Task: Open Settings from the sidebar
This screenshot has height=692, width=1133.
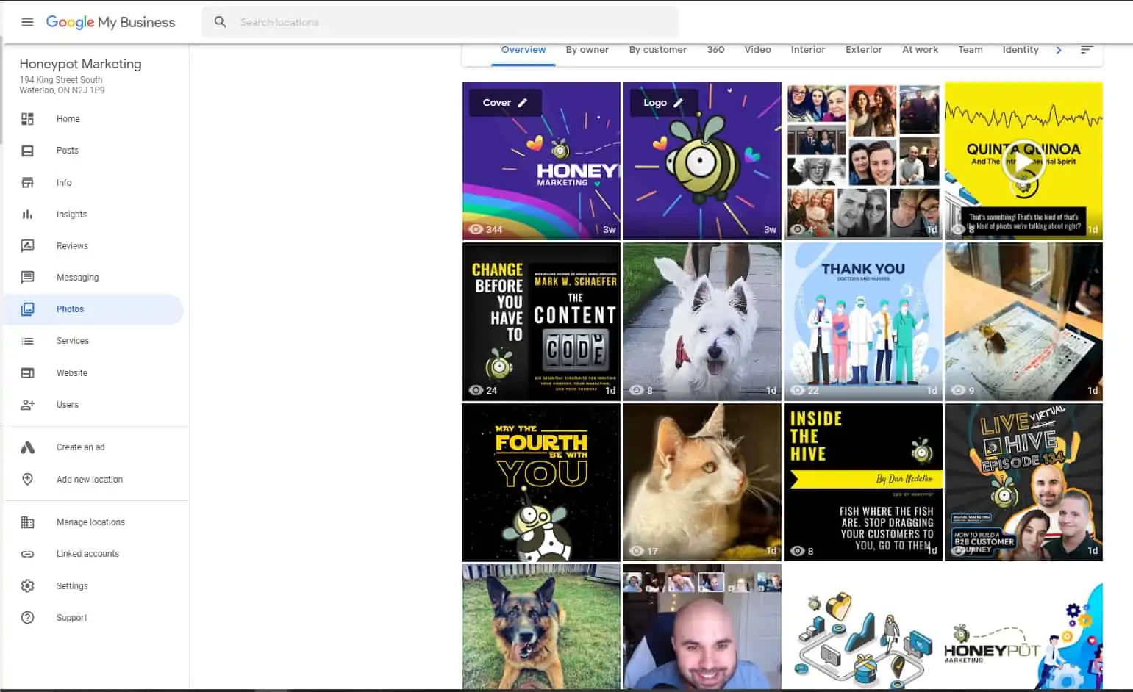Action: [72, 585]
